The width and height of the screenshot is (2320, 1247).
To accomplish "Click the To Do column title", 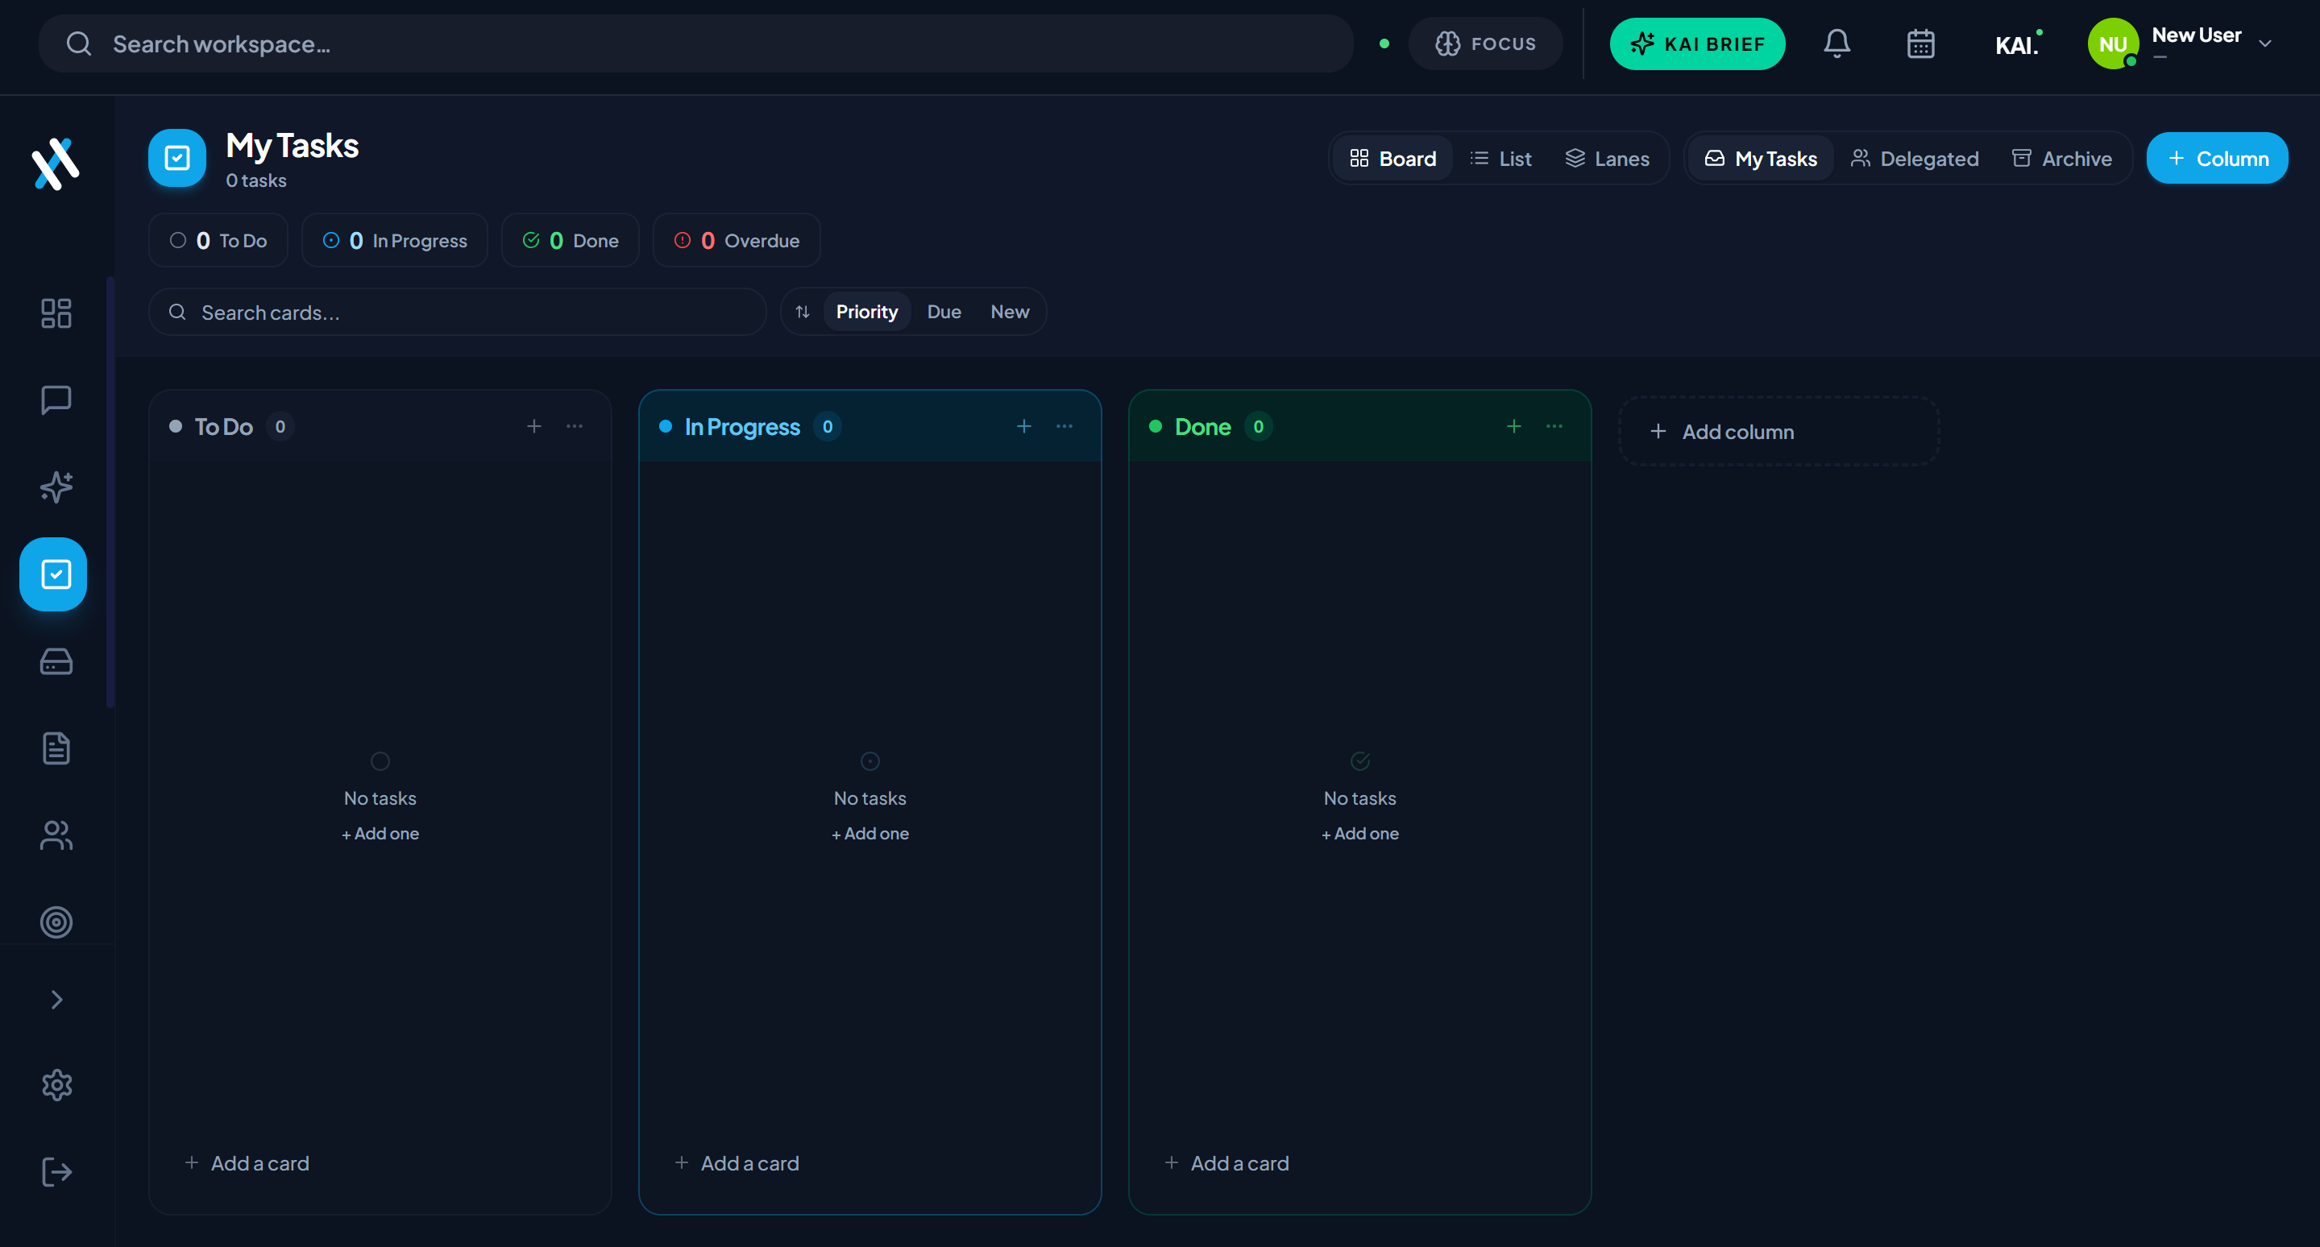I will (223, 427).
